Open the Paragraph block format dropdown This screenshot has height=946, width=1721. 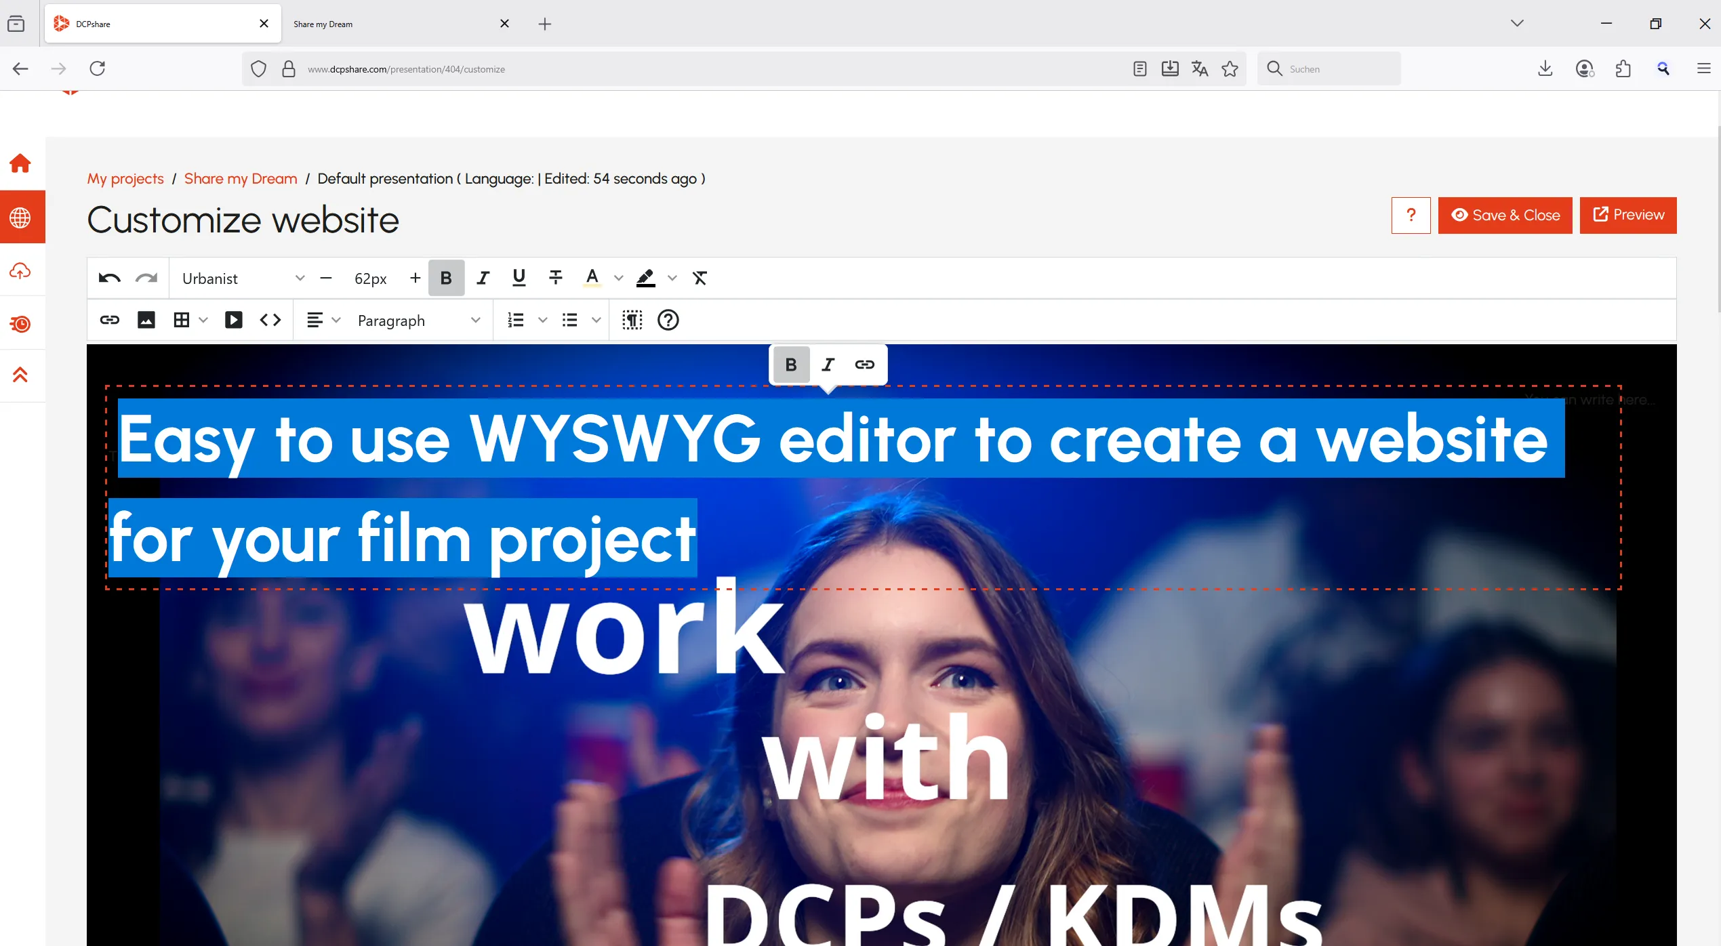(418, 321)
